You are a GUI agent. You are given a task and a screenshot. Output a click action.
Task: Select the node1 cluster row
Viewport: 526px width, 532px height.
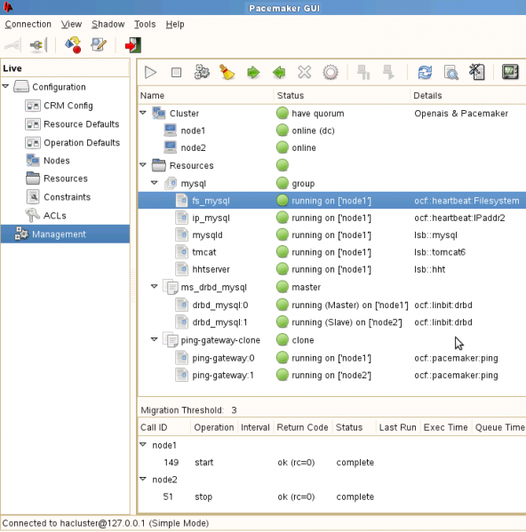332,131
